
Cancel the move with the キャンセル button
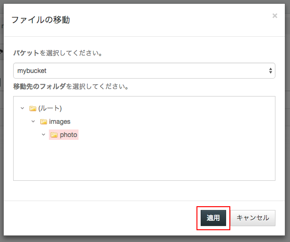click(253, 218)
